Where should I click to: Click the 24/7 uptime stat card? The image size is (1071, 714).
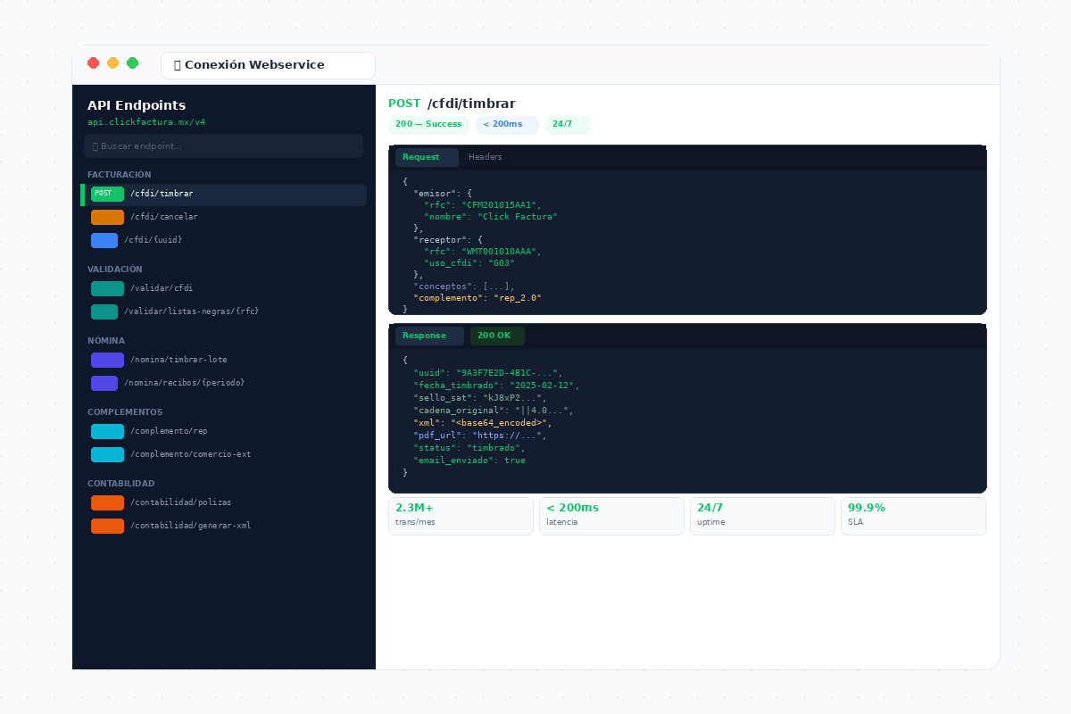[x=762, y=516]
